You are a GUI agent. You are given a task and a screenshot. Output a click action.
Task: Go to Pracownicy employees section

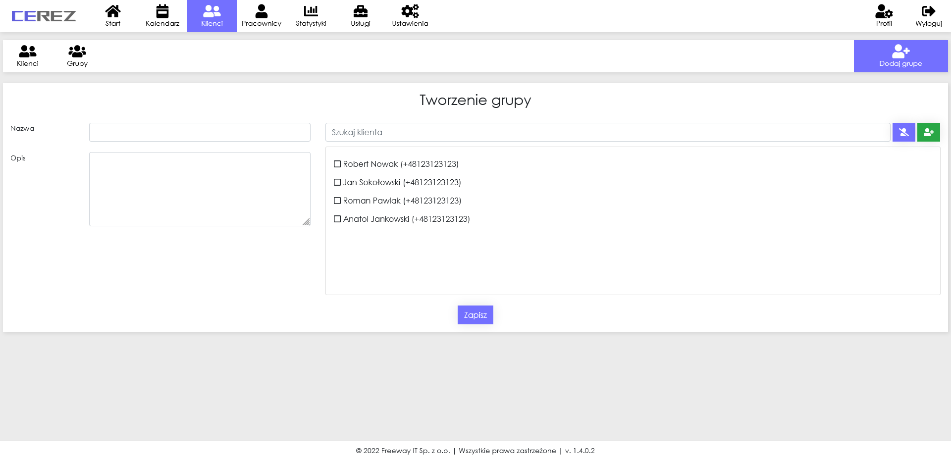[x=262, y=16]
